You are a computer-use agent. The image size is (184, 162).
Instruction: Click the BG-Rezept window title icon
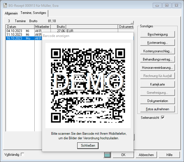pyautogui.click(x=5, y=5)
